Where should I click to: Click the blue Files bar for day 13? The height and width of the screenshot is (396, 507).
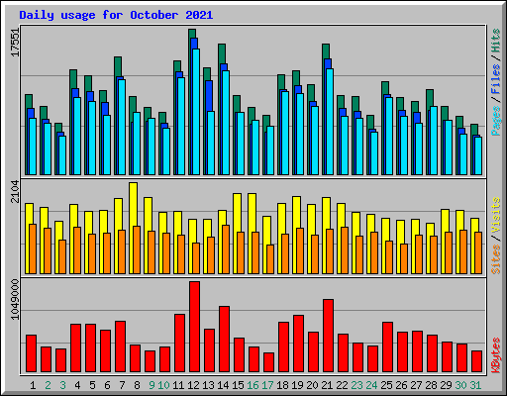click(209, 96)
